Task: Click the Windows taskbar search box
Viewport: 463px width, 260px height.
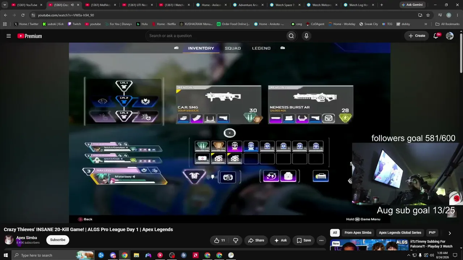Action: click(53, 255)
